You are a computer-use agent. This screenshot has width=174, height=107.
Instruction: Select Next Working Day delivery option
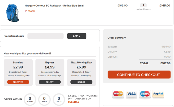(81, 82)
